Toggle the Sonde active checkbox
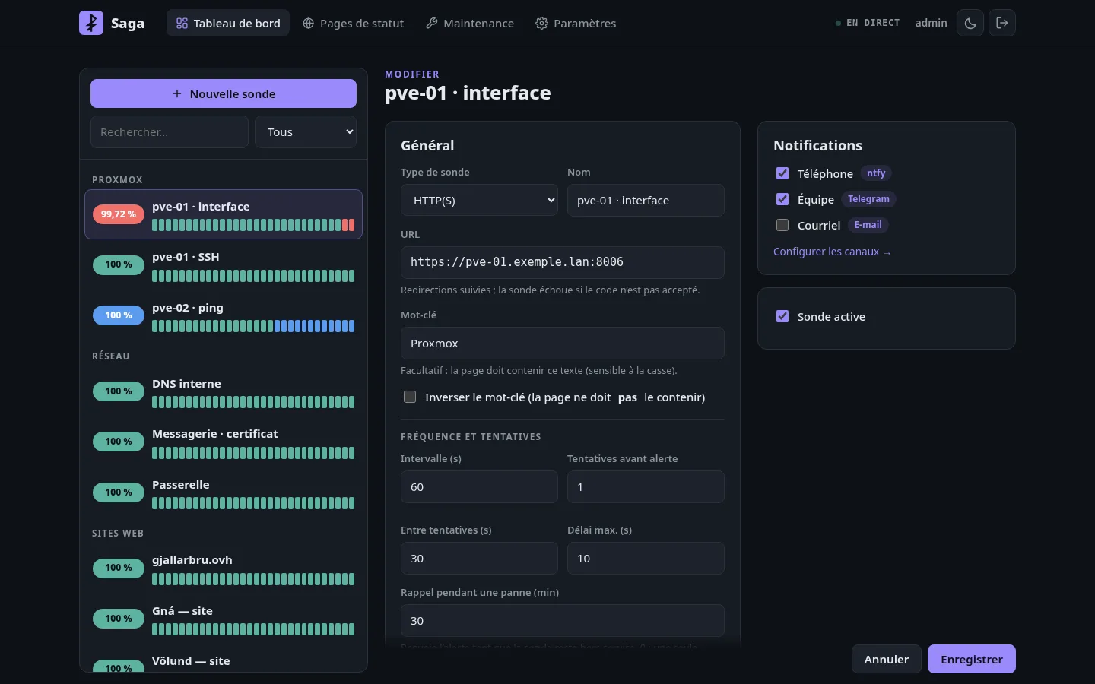 782,316
